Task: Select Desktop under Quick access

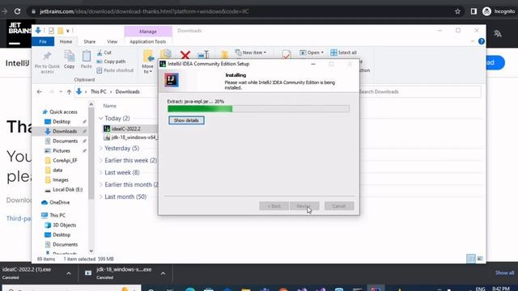Action: [57, 122]
